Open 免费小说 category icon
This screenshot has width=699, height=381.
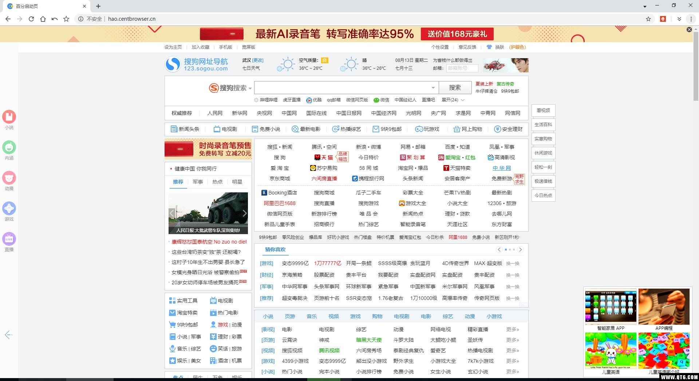pos(255,129)
